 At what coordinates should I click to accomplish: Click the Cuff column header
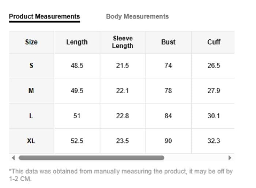(x=214, y=42)
